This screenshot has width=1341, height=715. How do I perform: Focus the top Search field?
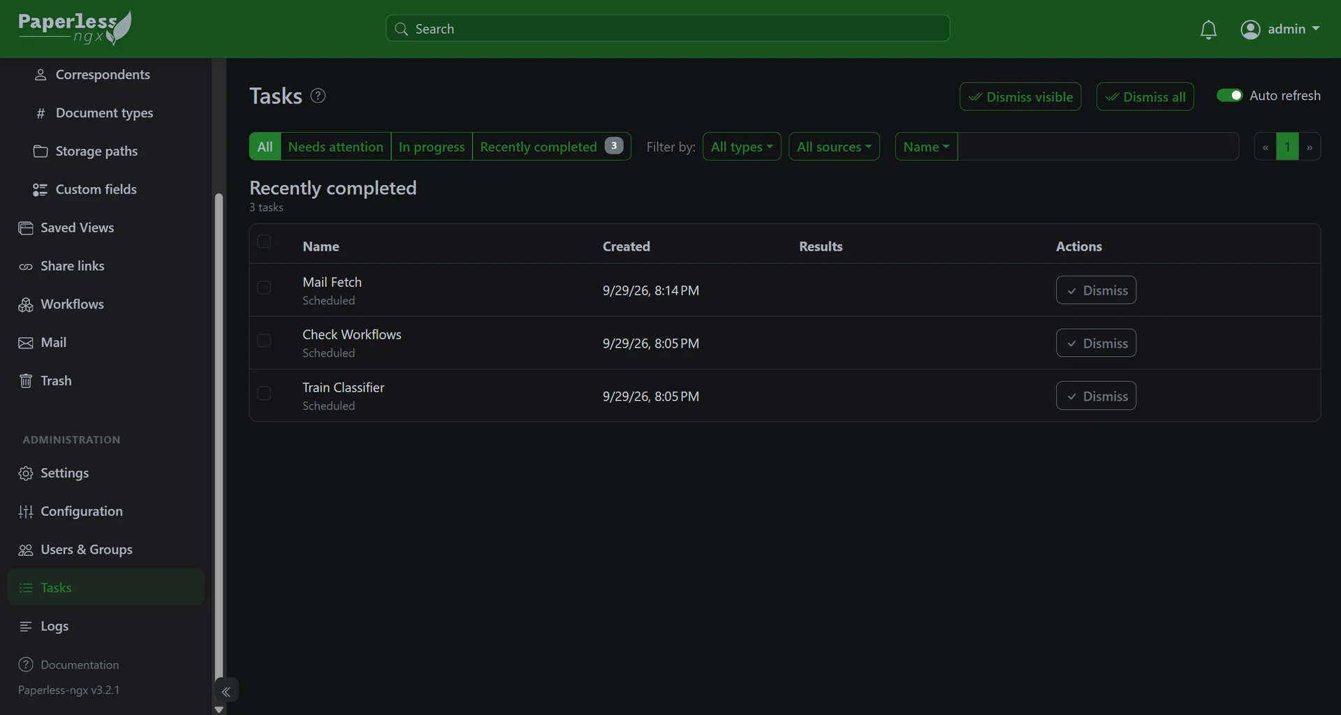click(668, 29)
